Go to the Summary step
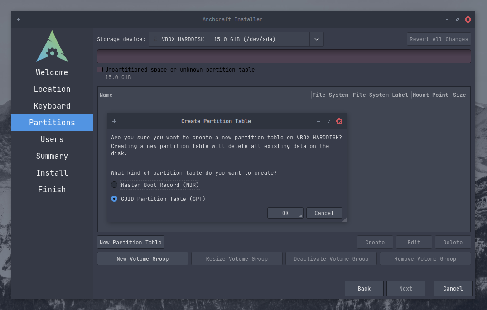This screenshot has height=310, width=487. pos(52,156)
